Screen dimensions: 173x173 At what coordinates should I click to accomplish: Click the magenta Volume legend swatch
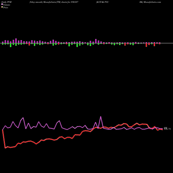[x=2, y=4]
